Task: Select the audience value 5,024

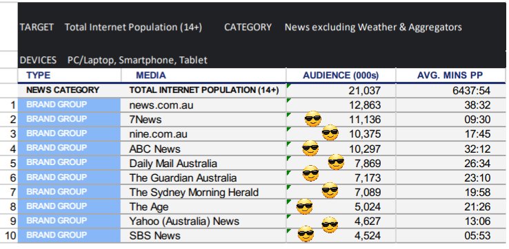Action: [x=368, y=207]
